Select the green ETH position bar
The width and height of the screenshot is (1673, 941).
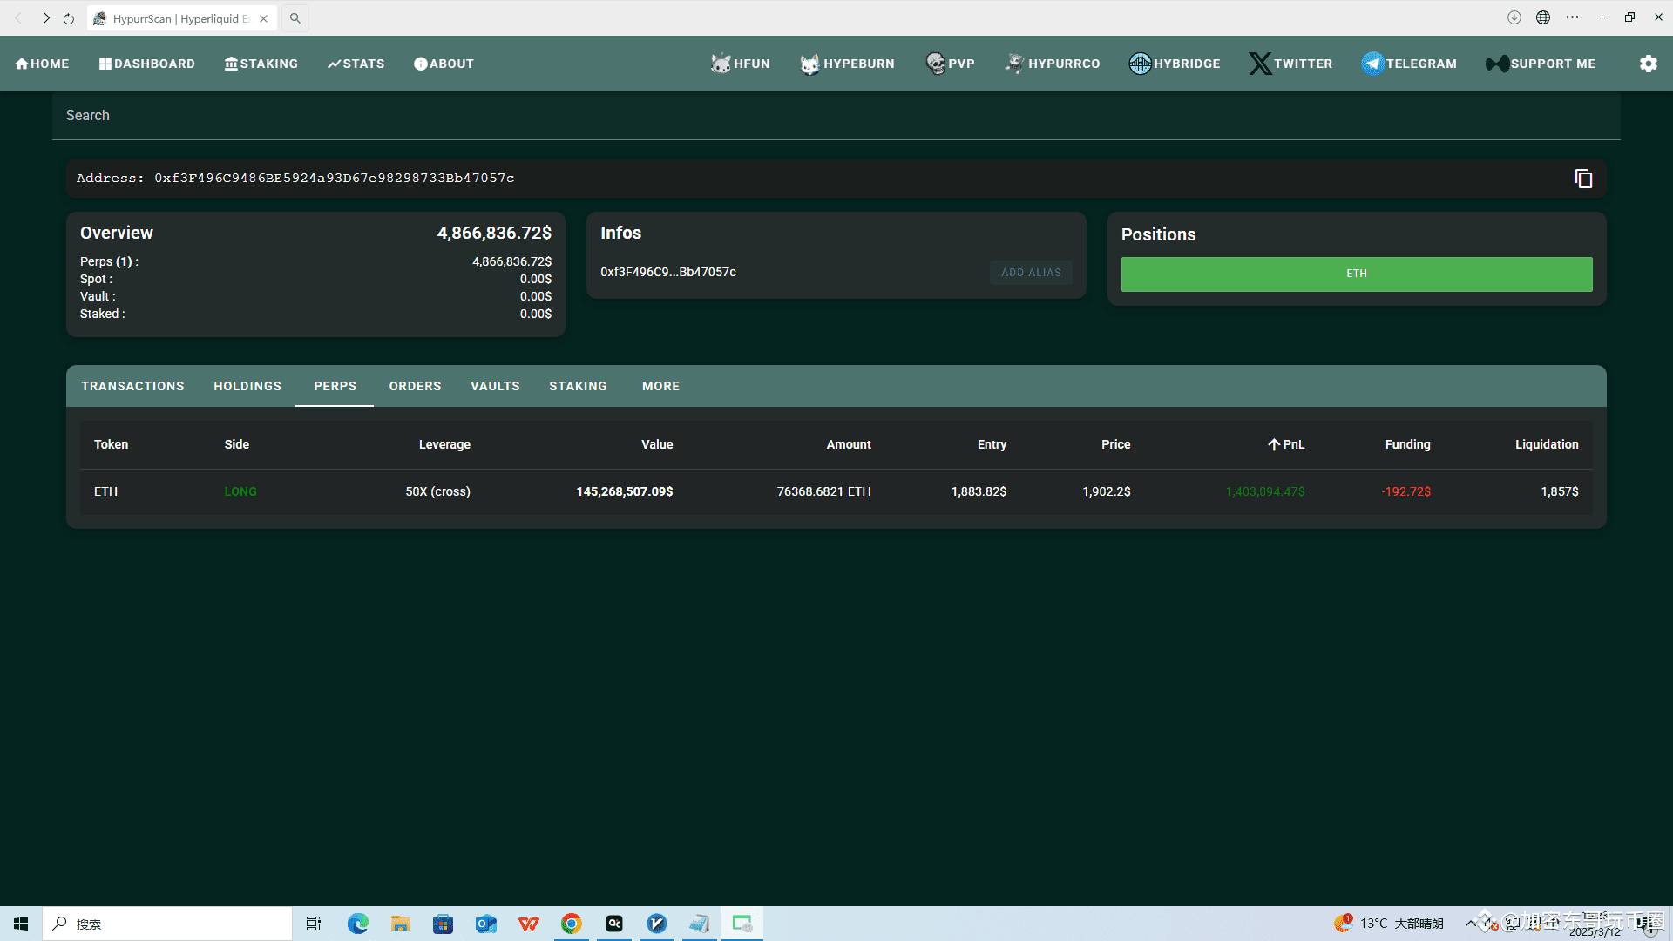click(x=1356, y=274)
